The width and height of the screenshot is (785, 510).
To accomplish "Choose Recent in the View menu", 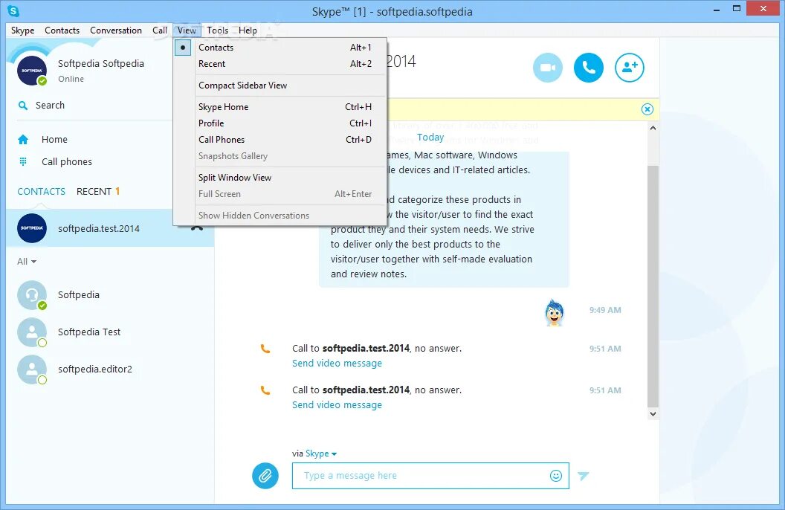I will [285, 64].
